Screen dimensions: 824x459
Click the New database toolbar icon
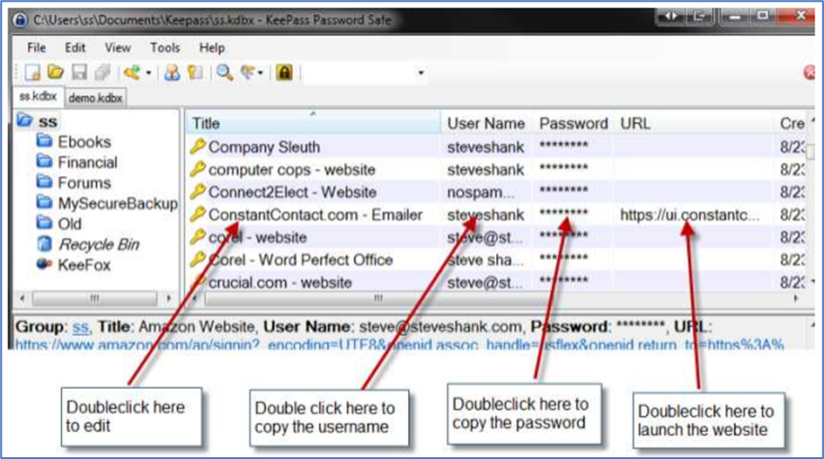pos(32,73)
